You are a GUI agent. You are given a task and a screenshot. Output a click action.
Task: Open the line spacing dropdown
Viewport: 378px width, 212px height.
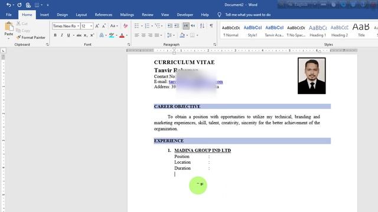171,35
